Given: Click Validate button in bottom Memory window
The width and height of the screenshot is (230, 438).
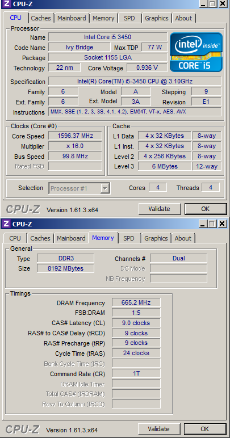Looking at the screenshot, I should (159, 429).
